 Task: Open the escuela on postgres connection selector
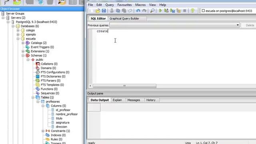pos(228,11)
